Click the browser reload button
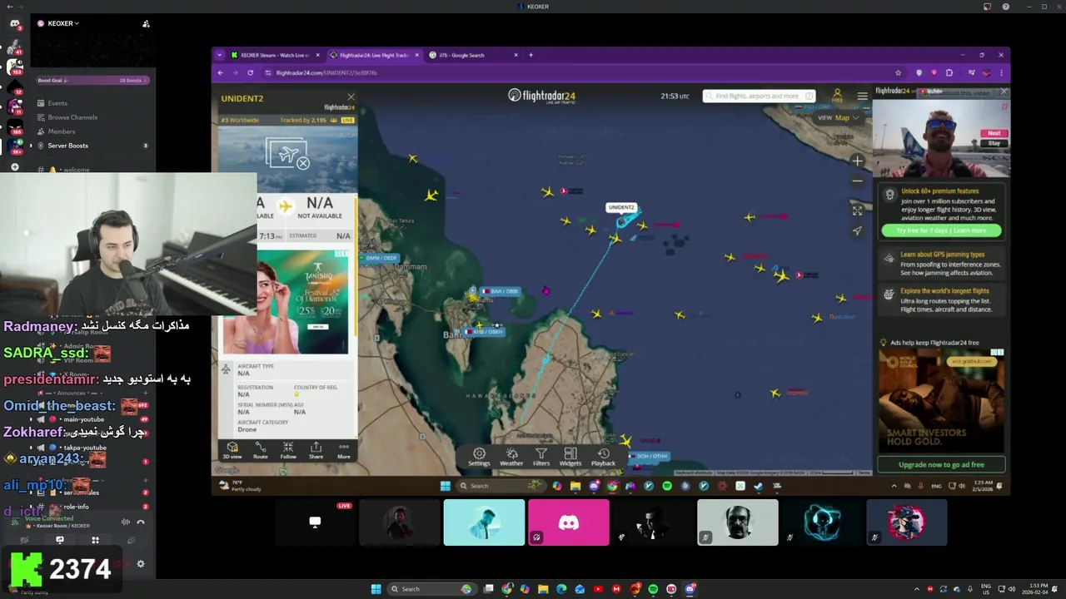 coord(250,72)
